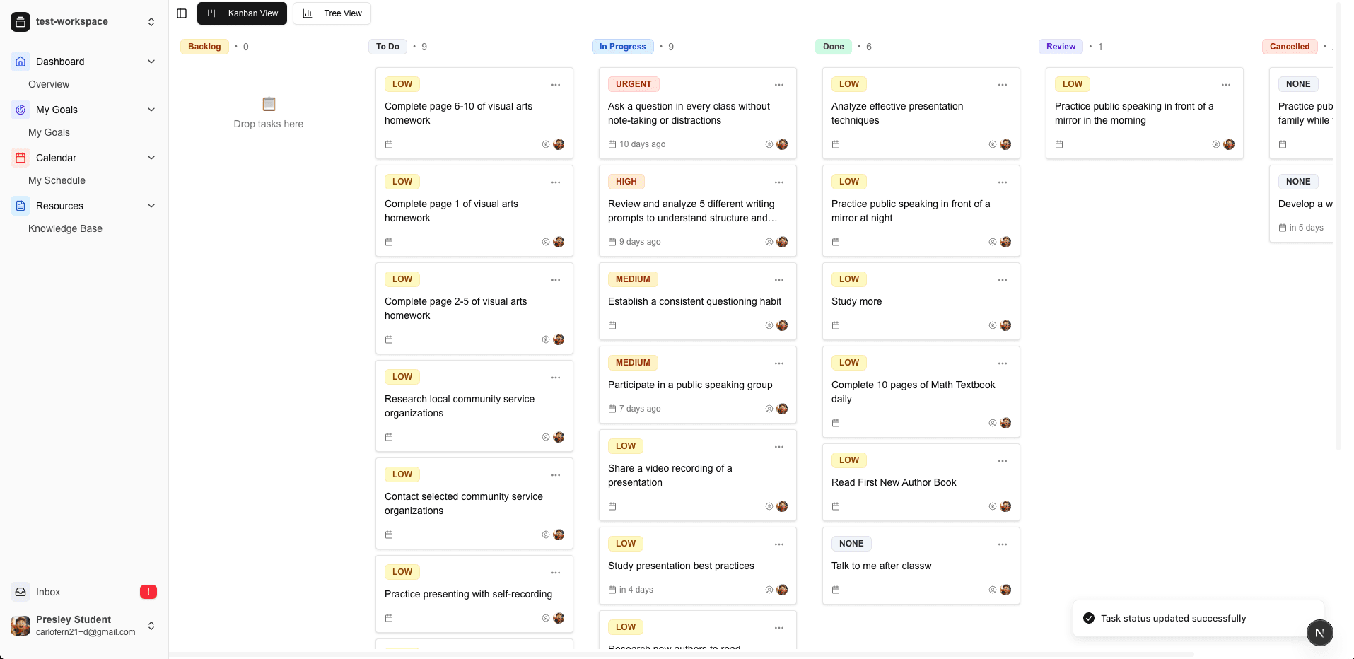Click calendar icon on Establish questioning habit card

point(612,325)
